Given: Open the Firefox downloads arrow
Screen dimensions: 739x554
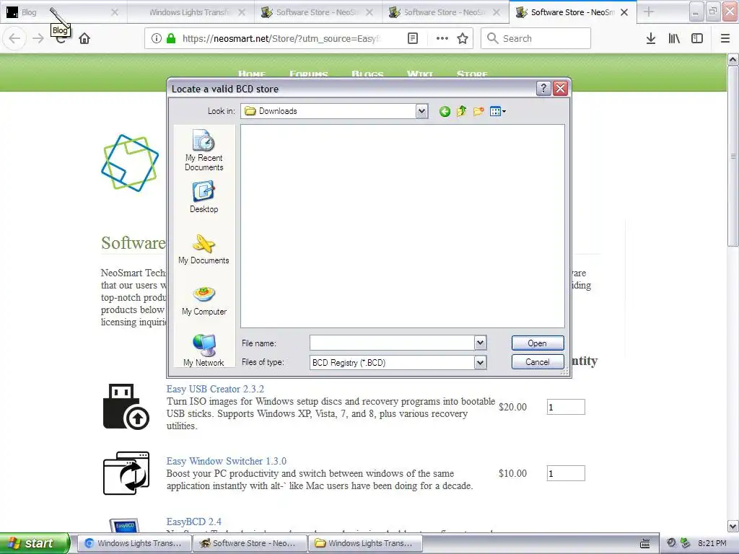Looking at the screenshot, I should point(651,38).
